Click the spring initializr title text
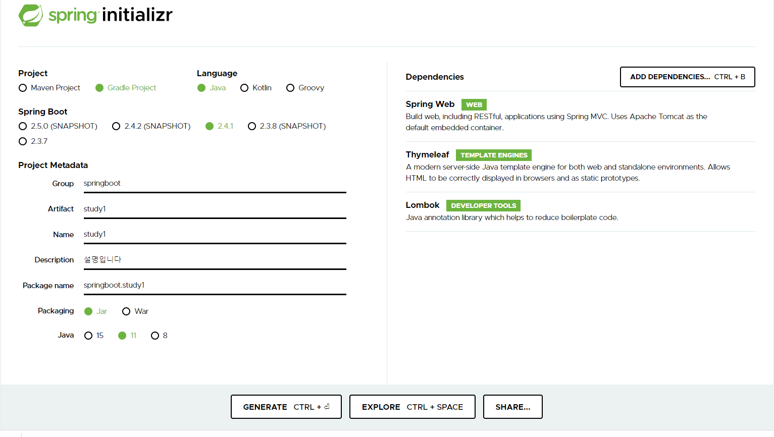 tap(111, 15)
